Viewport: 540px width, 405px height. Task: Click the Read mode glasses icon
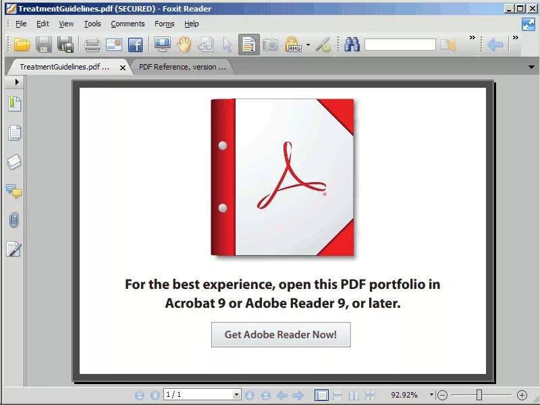(x=206, y=45)
